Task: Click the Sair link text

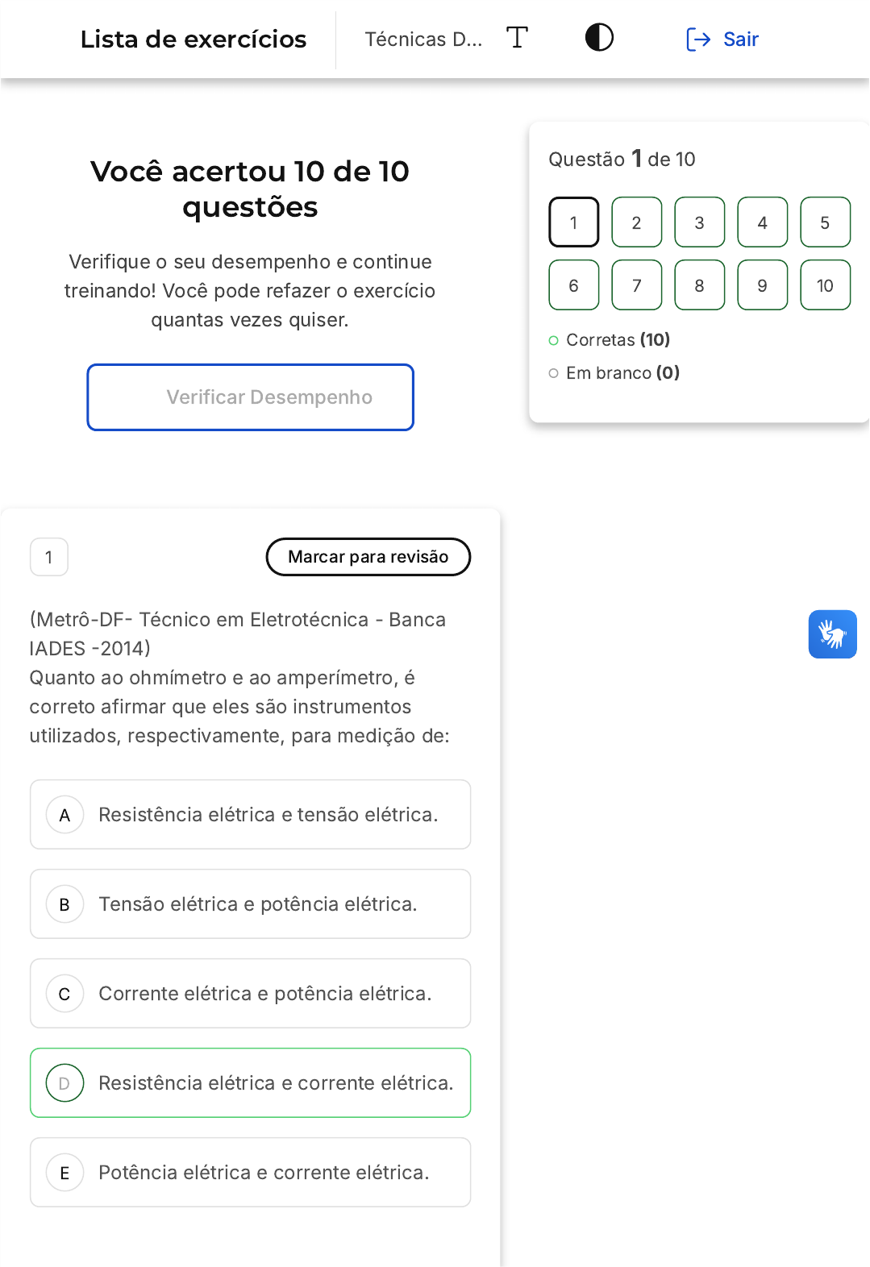Action: 740,39
